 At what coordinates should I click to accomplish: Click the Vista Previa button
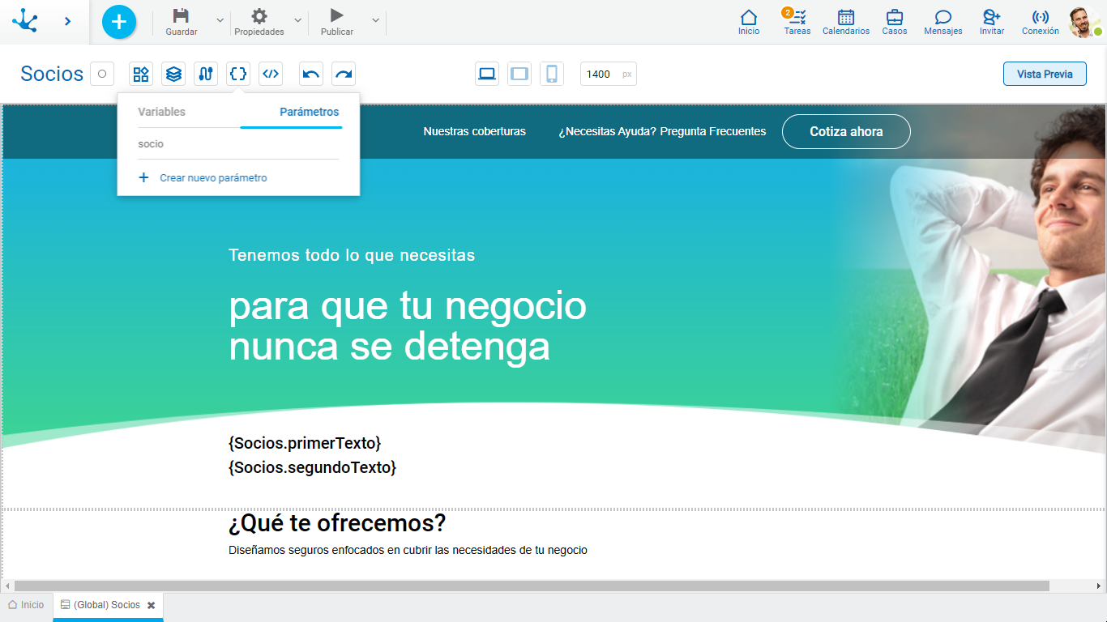point(1045,74)
